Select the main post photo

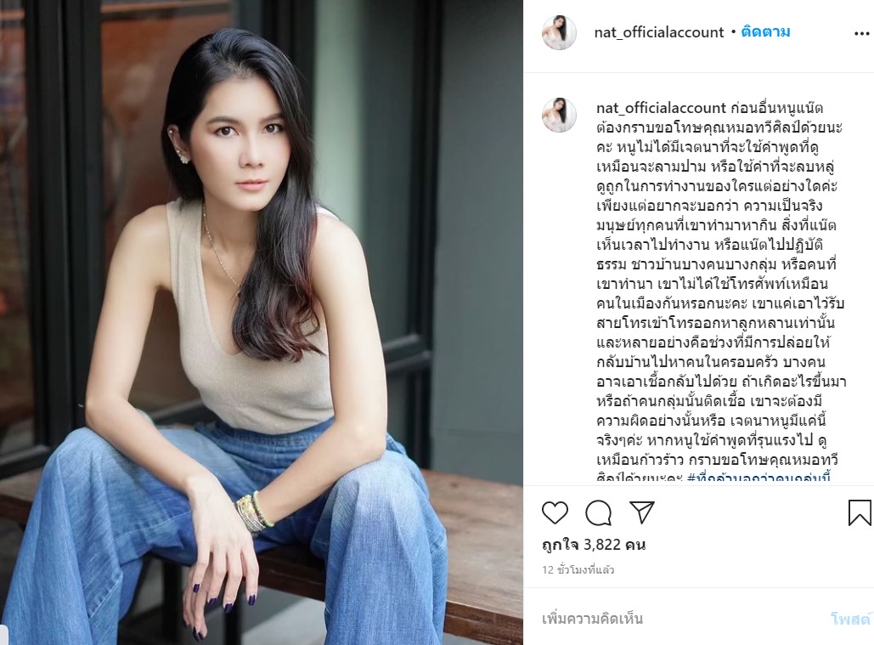point(262,322)
